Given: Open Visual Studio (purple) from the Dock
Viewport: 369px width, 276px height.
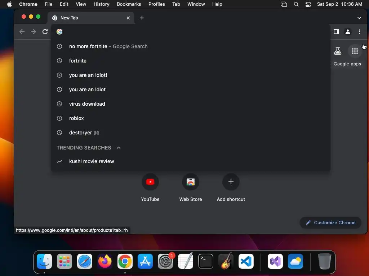Looking at the screenshot, I should (275, 261).
